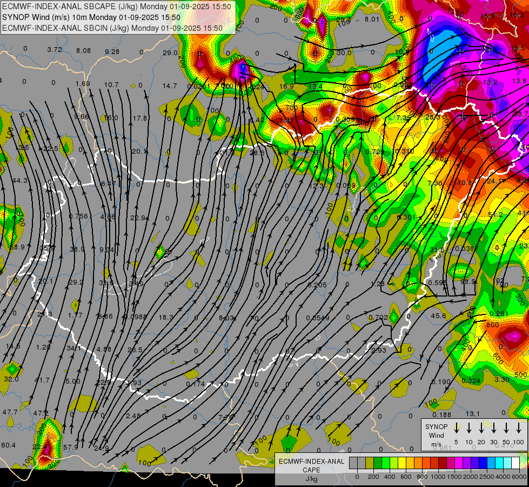Image resolution: width=529 pixels, height=487 pixels.
Task: Click the map value '14.7'
Action: pyautogui.click(x=170, y=86)
